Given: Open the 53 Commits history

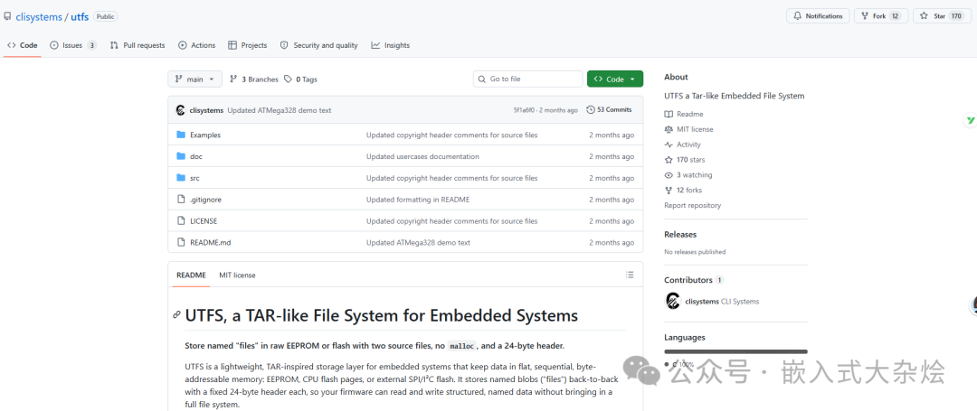Looking at the screenshot, I should 610,110.
